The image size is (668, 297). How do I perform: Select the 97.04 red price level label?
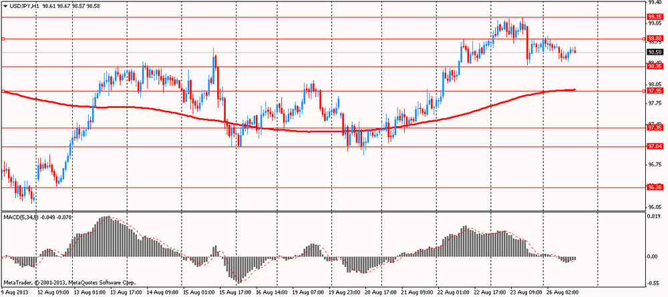pos(654,146)
